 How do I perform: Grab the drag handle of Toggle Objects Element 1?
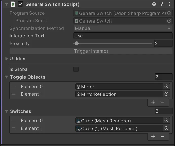14,94
